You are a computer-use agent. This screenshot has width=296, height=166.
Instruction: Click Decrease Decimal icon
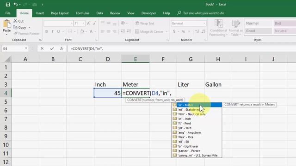tap(203, 31)
